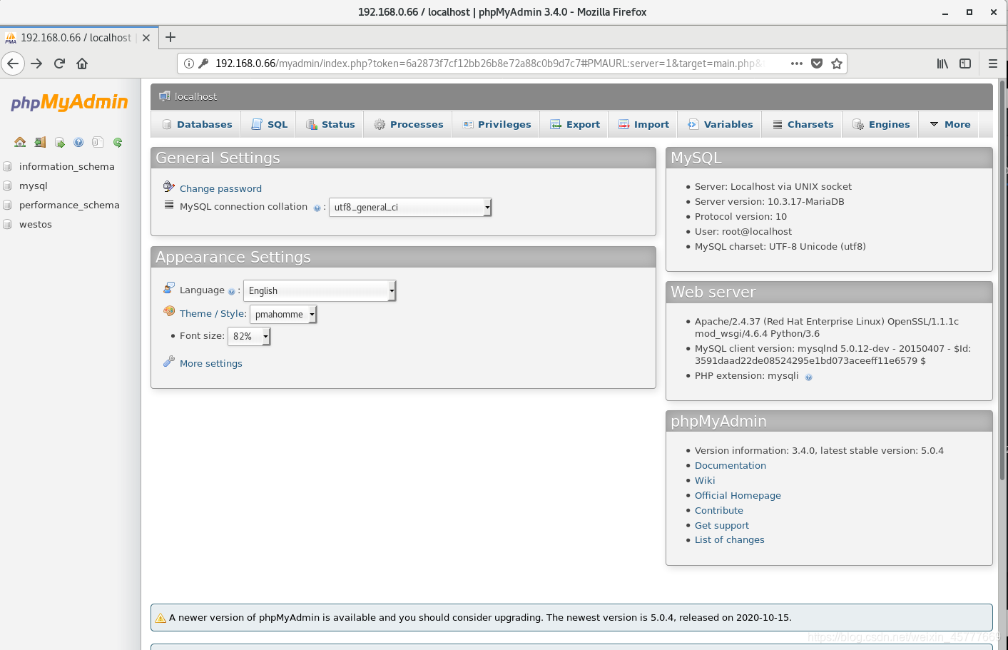The image size is (1008, 650).
Task: Open the Font size dropdown showing 82%
Action: (249, 336)
